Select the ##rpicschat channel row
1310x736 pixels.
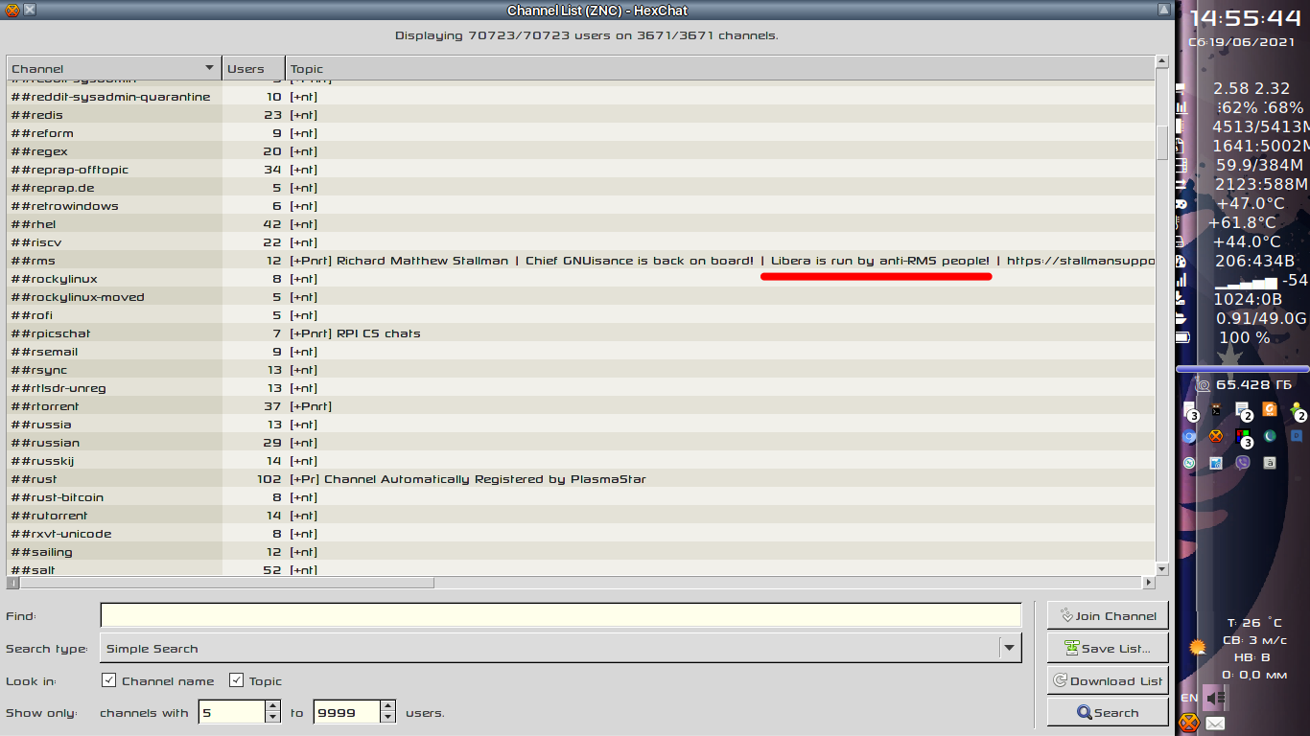coord(580,333)
